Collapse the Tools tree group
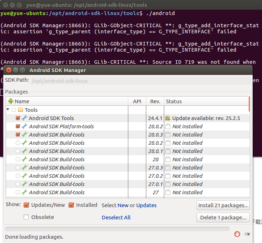Viewport: 262px width, 243px height. coord(8,110)
